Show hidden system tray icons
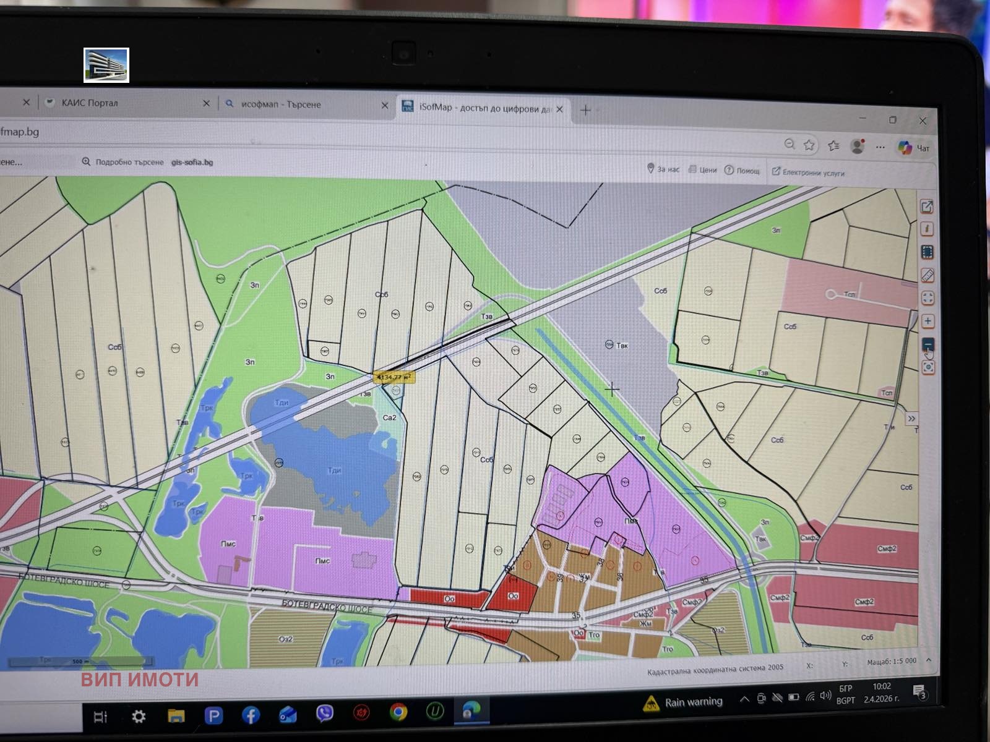The height and width of the screenshot is (742, 990). (744, 699)
